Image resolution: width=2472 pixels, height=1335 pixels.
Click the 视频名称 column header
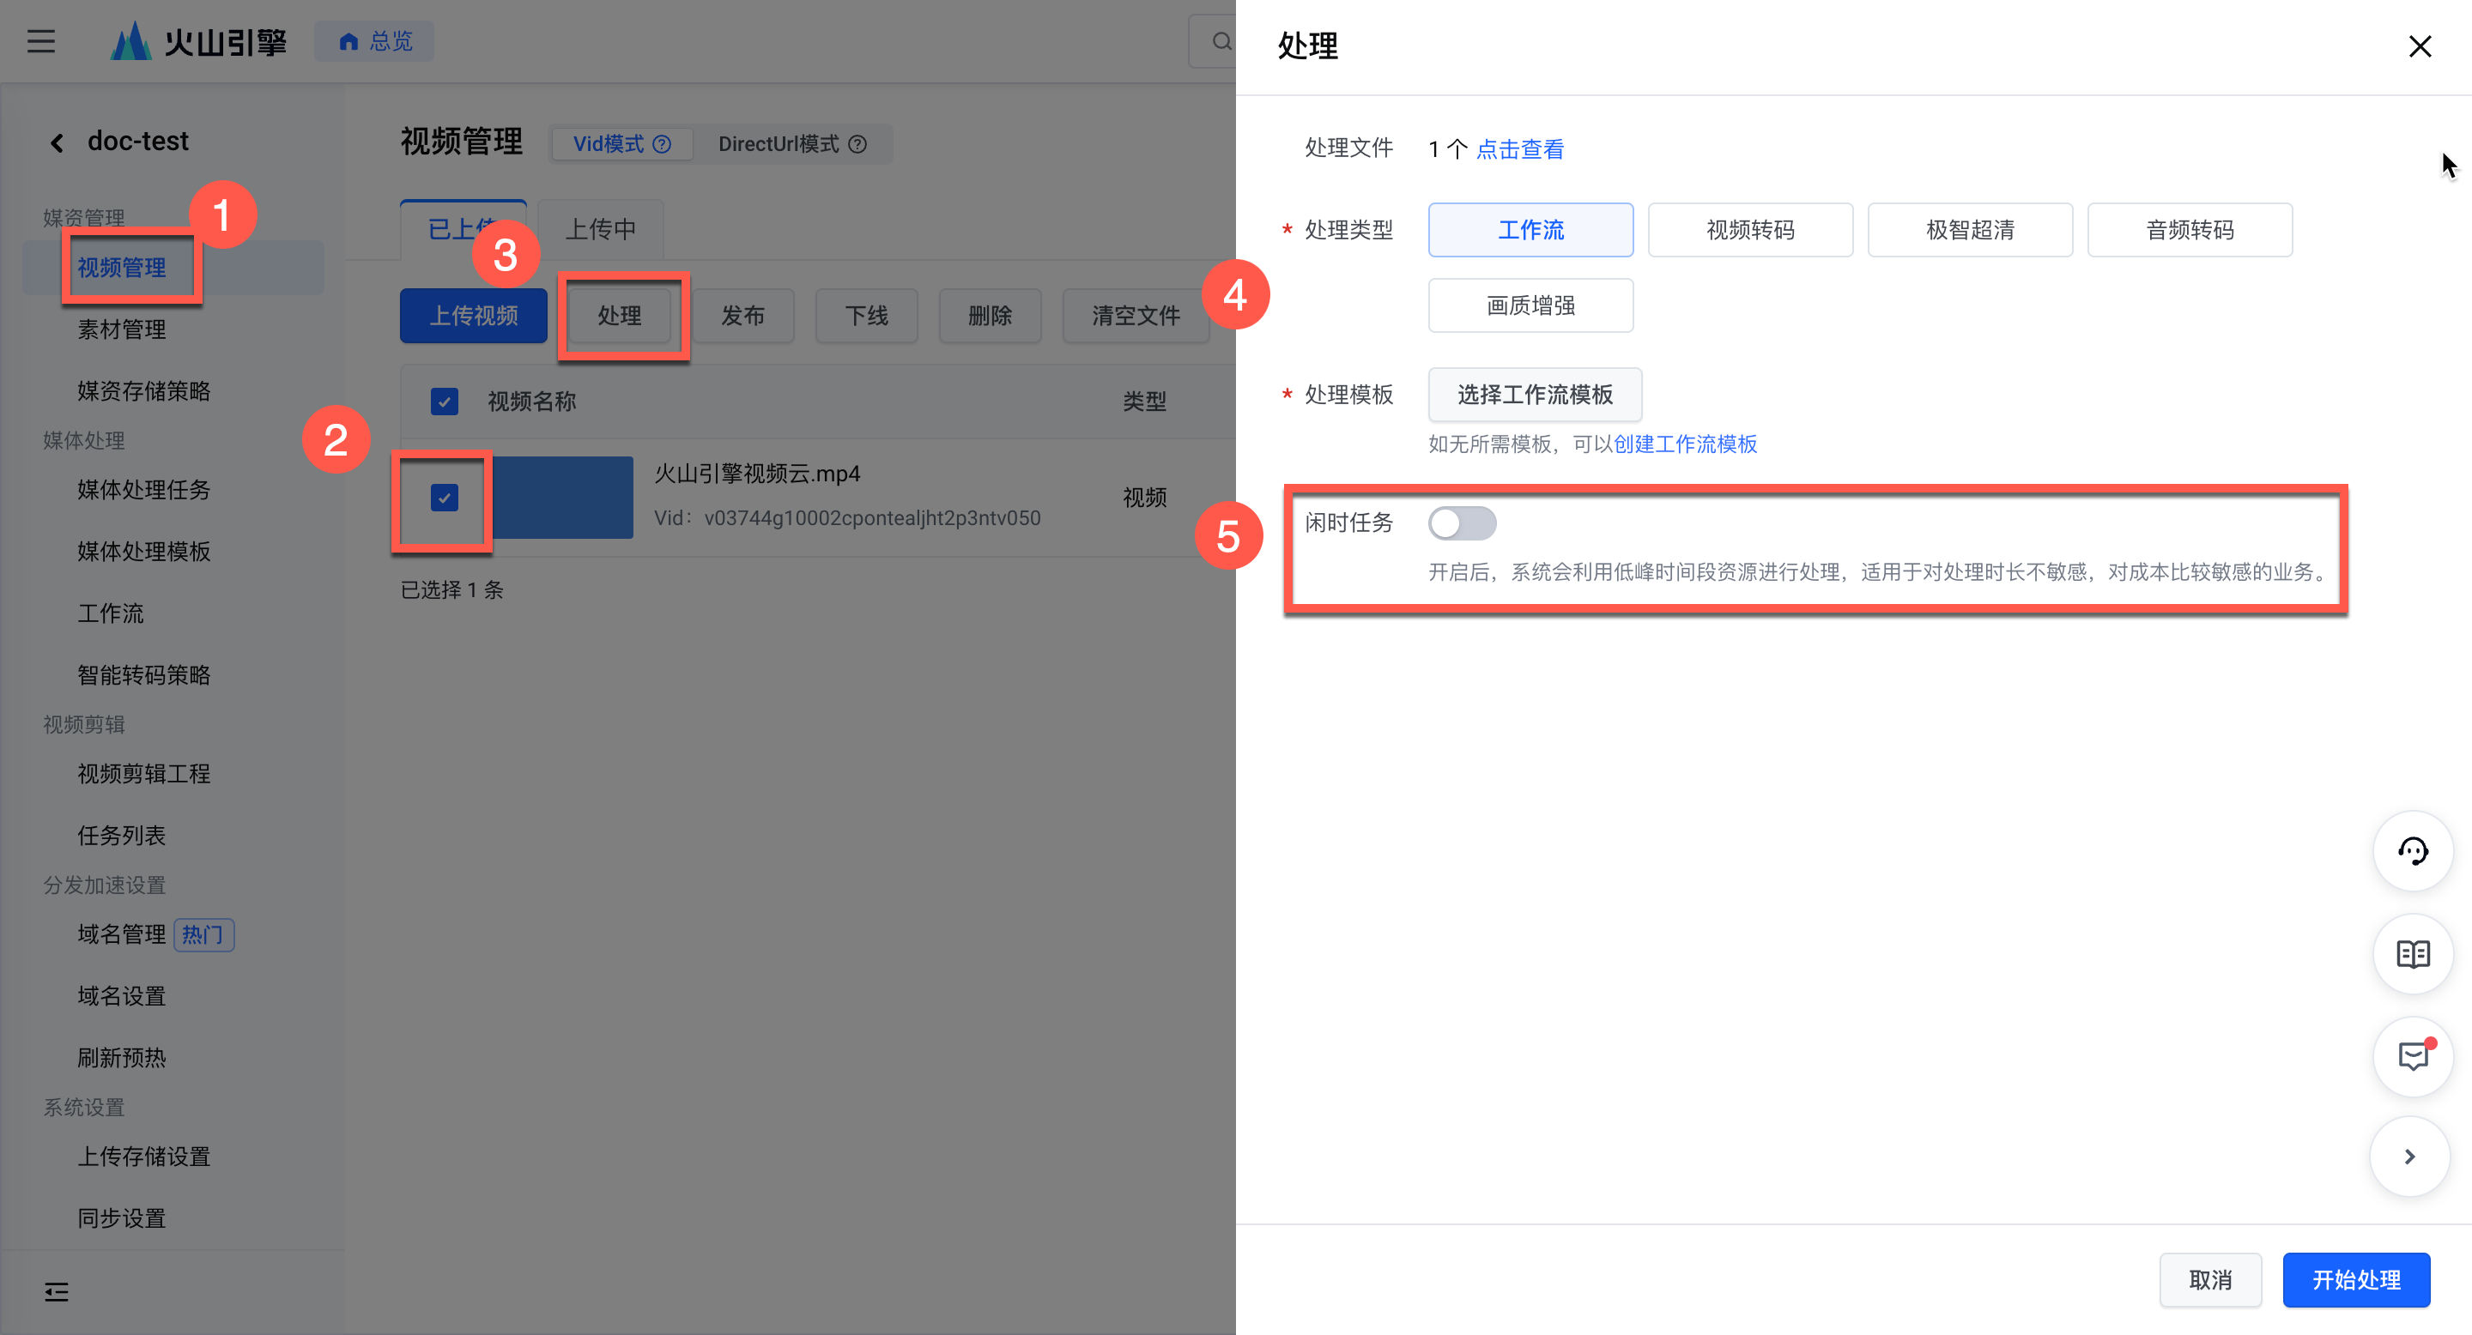[x=531, y=402]
